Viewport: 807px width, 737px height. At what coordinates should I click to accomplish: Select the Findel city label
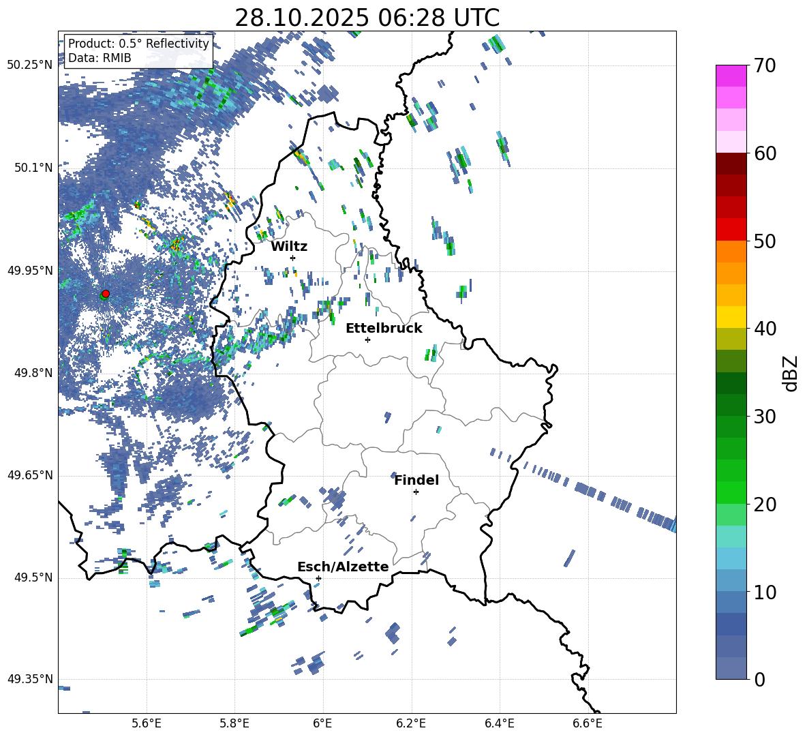point(416,480)
